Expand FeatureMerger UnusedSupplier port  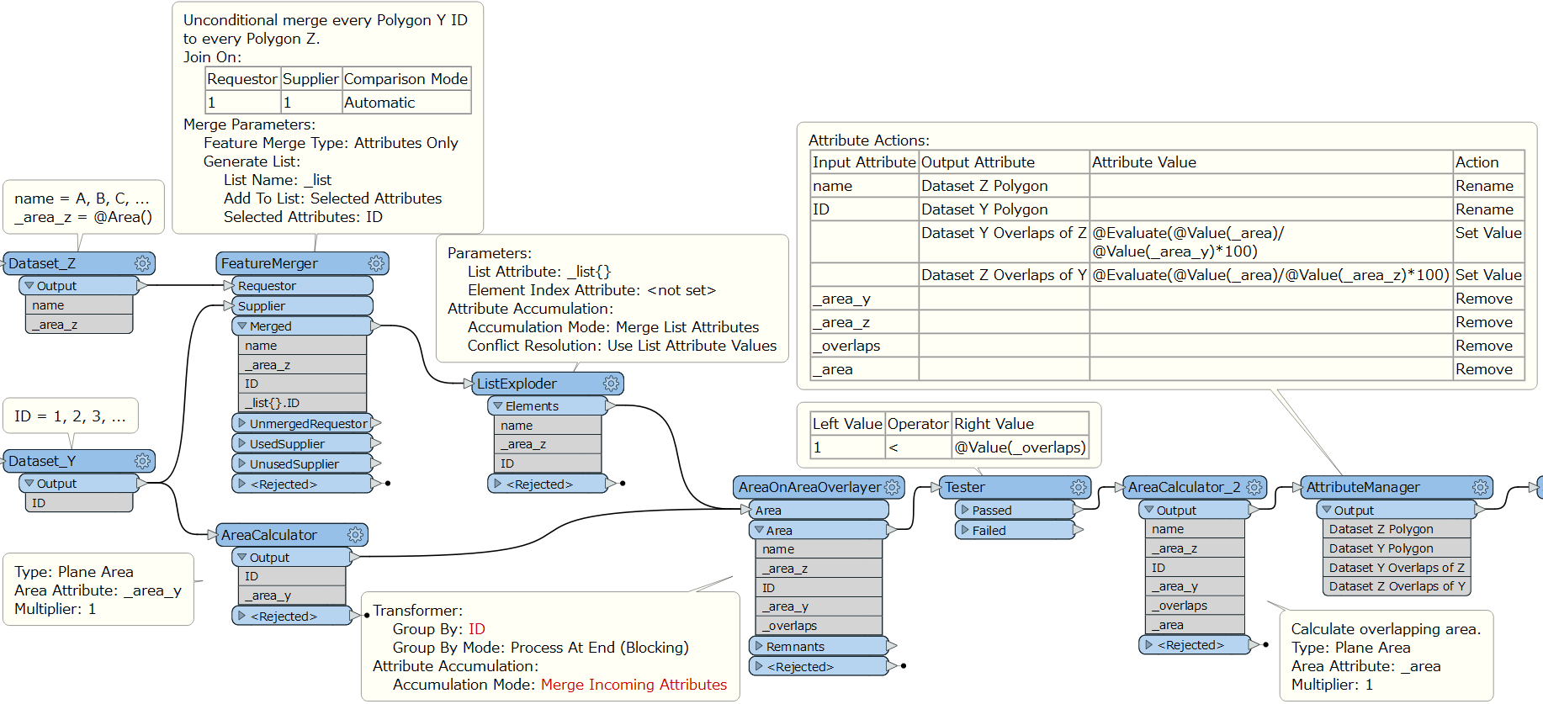coord(242,463)
